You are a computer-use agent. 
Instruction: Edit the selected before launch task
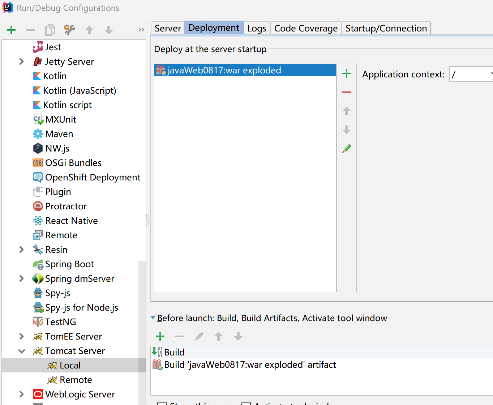(199, 336)
